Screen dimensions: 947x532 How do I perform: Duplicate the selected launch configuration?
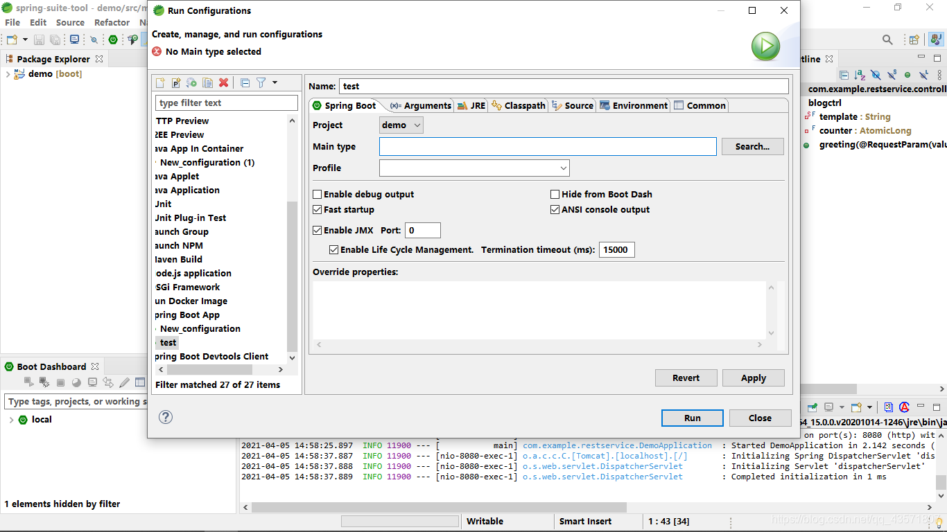tap(207, 83)
